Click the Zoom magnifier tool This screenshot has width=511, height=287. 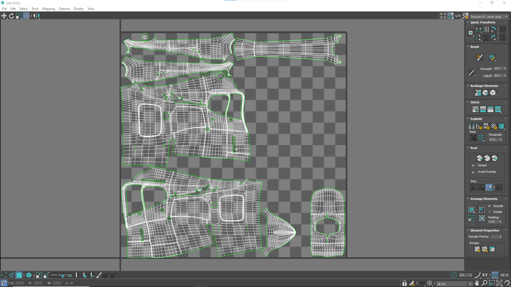pos(484,283)
